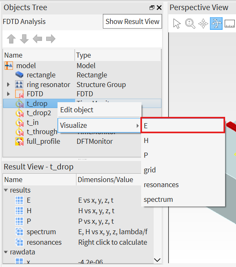Expand the ring resonator group

[8, 85]
